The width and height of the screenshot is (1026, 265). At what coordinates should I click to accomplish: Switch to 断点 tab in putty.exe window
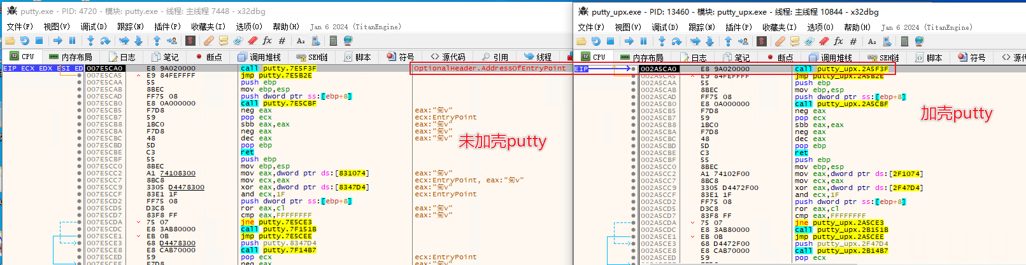[208, 57]
